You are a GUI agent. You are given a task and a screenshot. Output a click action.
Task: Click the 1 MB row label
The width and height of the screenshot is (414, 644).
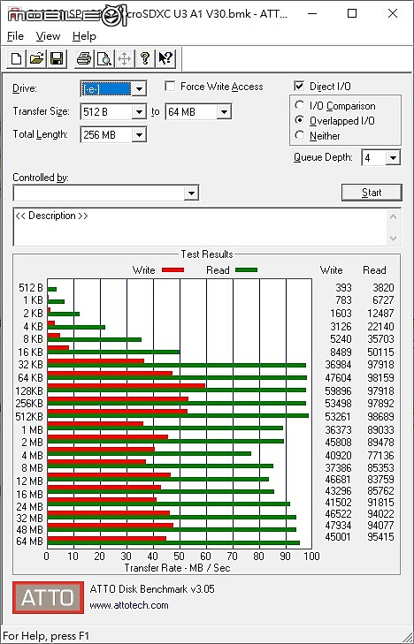click(32, 429)
